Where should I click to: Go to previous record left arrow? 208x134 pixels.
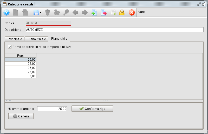(x=75, y=12)
